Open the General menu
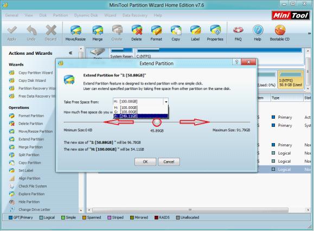This screenshot has width=314, height=231. 11,15
